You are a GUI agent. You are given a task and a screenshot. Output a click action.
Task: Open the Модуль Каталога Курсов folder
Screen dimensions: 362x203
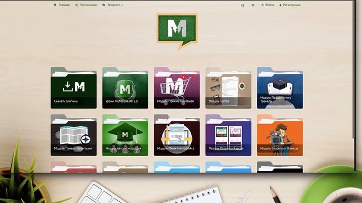tap(229, 135)
